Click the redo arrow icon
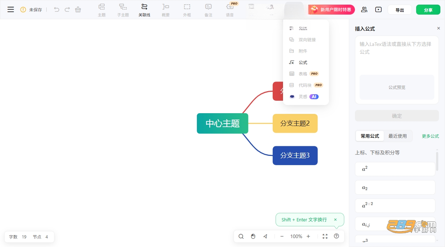 click(67, 10)
